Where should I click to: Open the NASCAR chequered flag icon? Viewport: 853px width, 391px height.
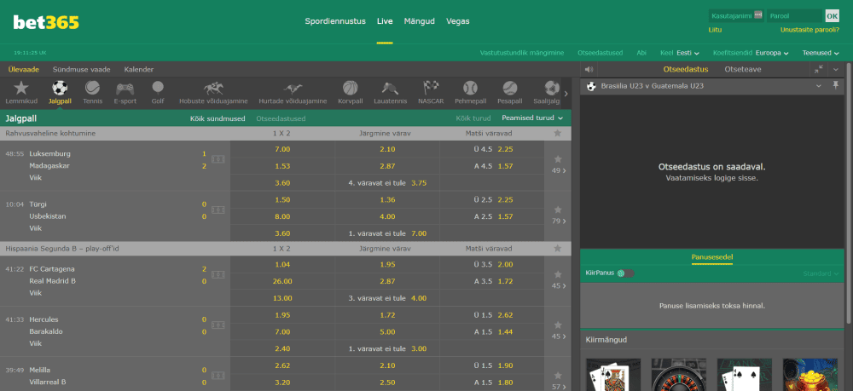click(x=431, y=88)
